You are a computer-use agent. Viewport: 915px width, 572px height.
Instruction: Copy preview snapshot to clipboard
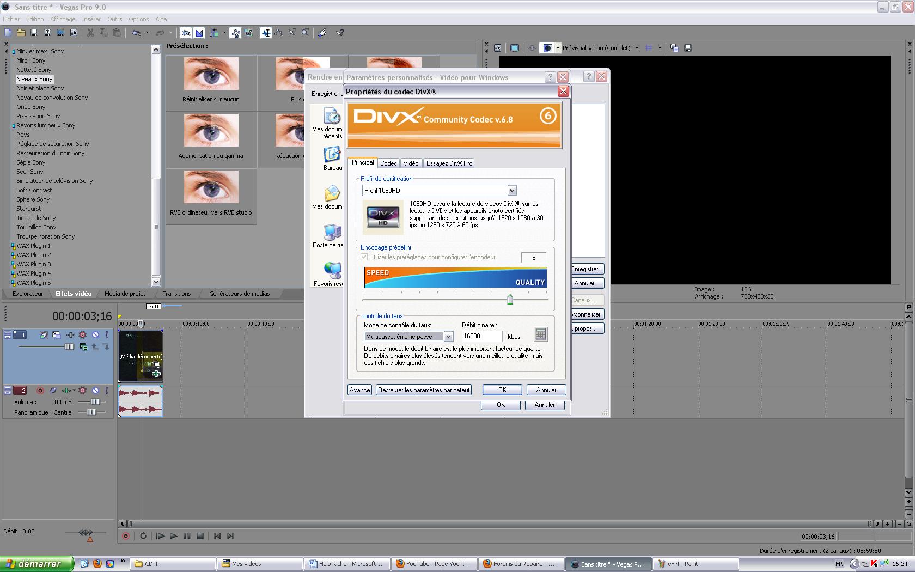[674, 48]
